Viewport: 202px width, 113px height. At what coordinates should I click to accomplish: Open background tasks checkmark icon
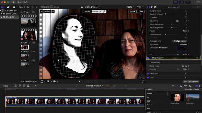pos(26,2)
